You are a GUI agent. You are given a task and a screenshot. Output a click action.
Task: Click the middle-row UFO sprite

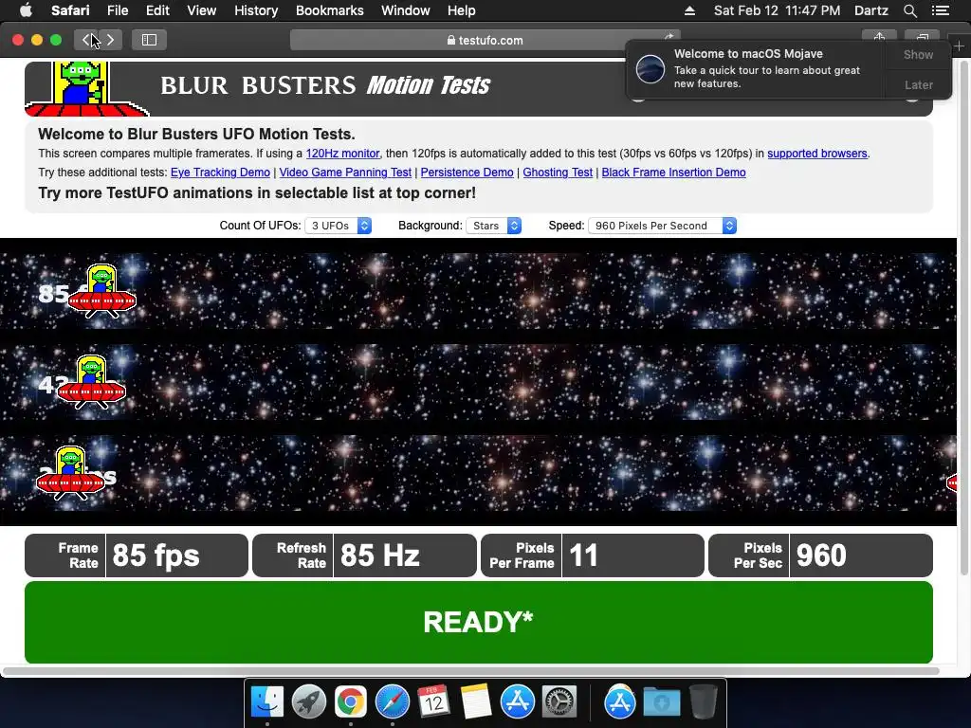pyautogui.click(x=91, y=382)
